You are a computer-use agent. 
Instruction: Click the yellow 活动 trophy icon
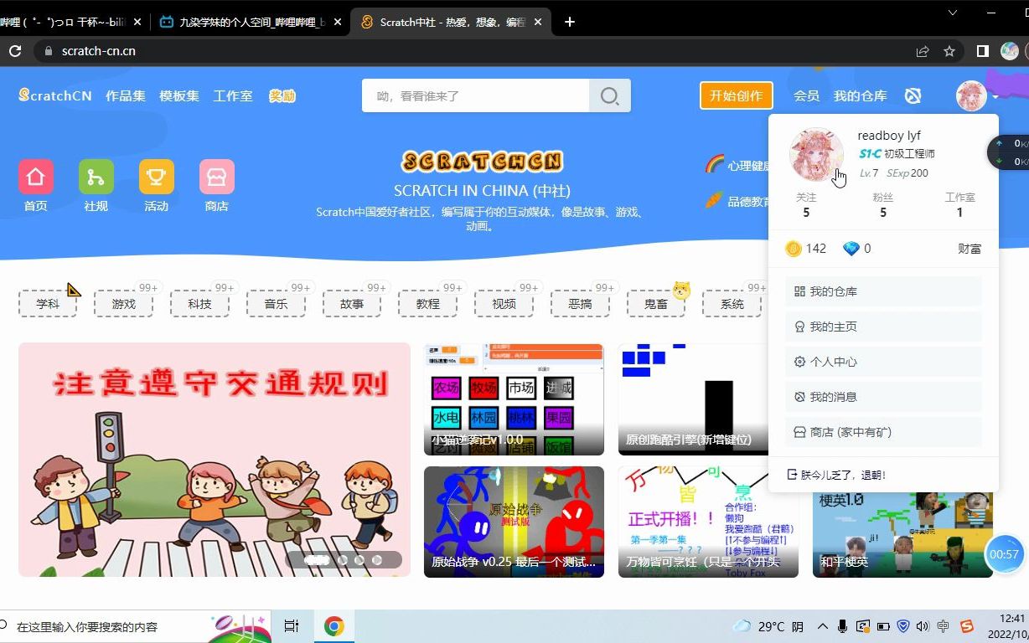point(156,176)
